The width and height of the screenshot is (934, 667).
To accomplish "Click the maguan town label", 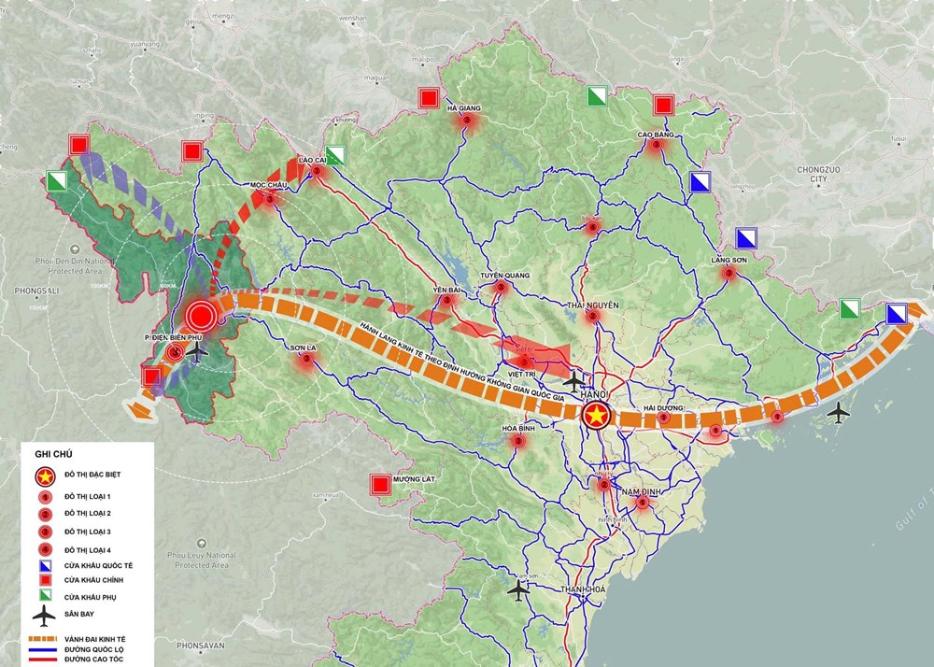I will (376, 78).
